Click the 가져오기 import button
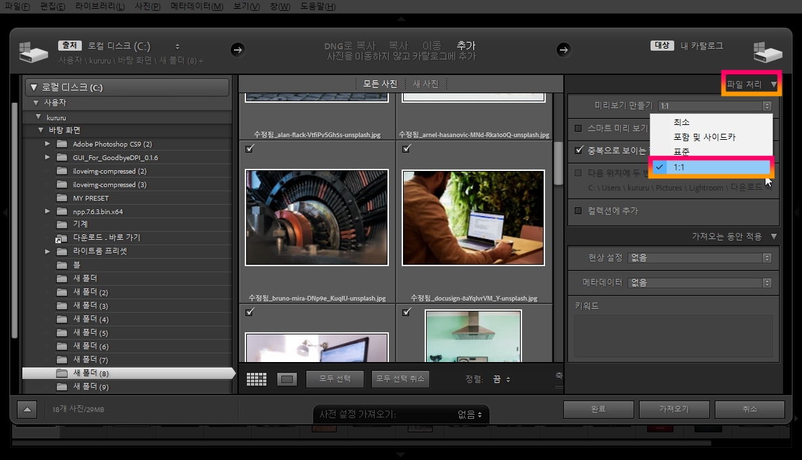This screenshot has width=802, height=460. [x=674, y=409]
